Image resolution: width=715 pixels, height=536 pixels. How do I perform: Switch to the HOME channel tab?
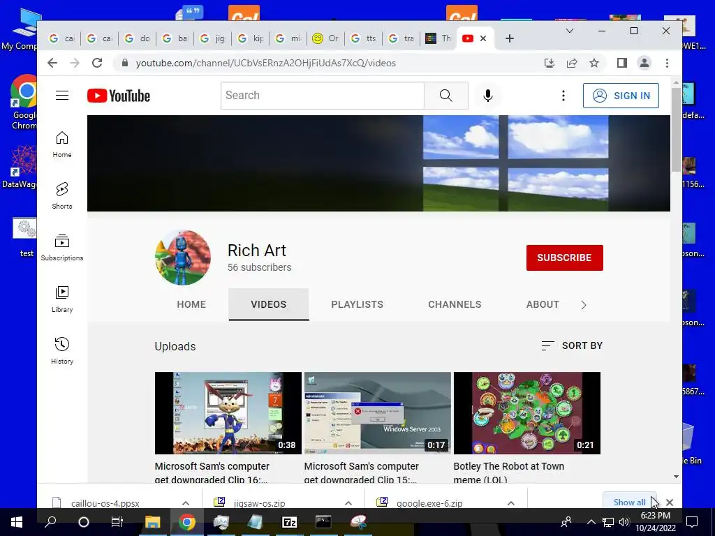point(191,304)
